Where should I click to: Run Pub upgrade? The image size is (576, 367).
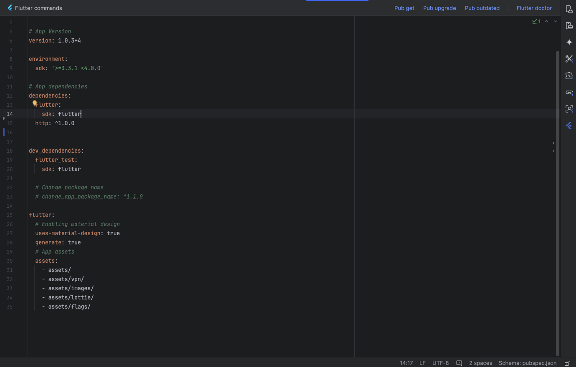439,8
